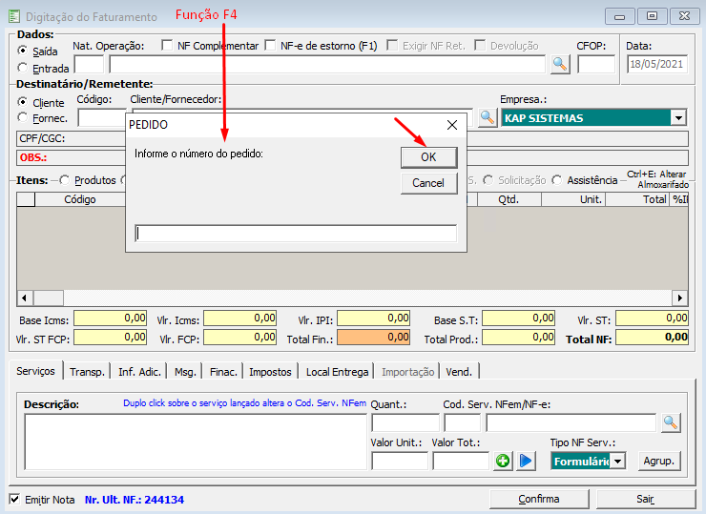This screenshot has width=706, height=514.
Task: Click the Valor Tot. input field
Action: [x=460, y=462]
